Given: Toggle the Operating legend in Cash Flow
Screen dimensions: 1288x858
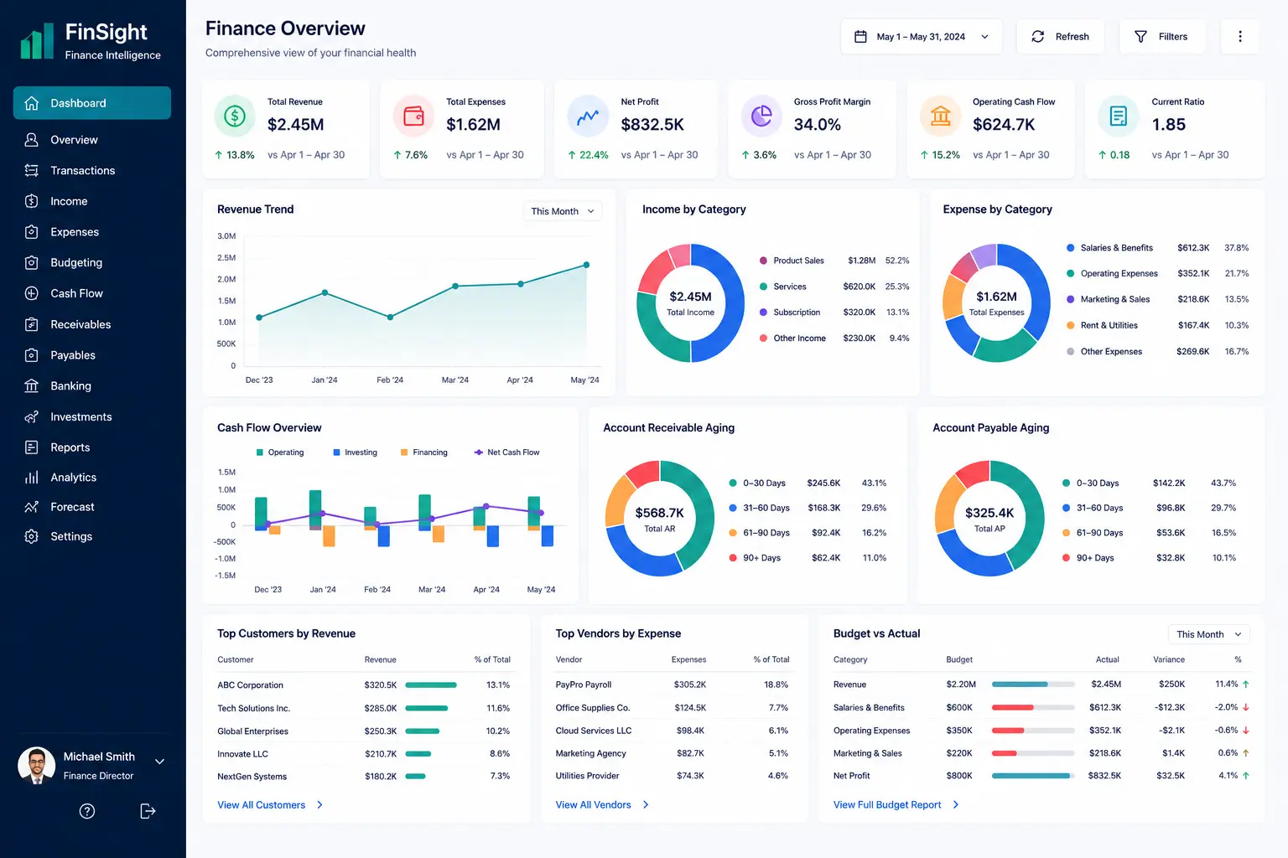Looking at the screenshot, I should pos(280,452).
